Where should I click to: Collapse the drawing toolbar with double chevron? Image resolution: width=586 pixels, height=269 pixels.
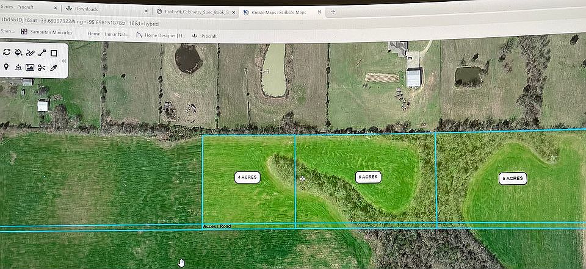coord(65,61)
